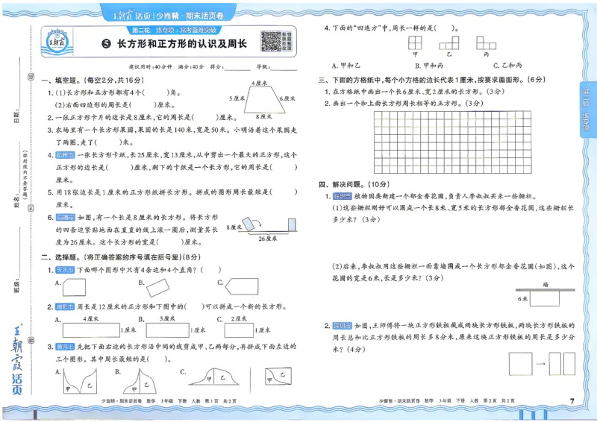The image size is (597, 422).
Task: Click the large square in the iron-plate diagram
Action: pos(520,364)
